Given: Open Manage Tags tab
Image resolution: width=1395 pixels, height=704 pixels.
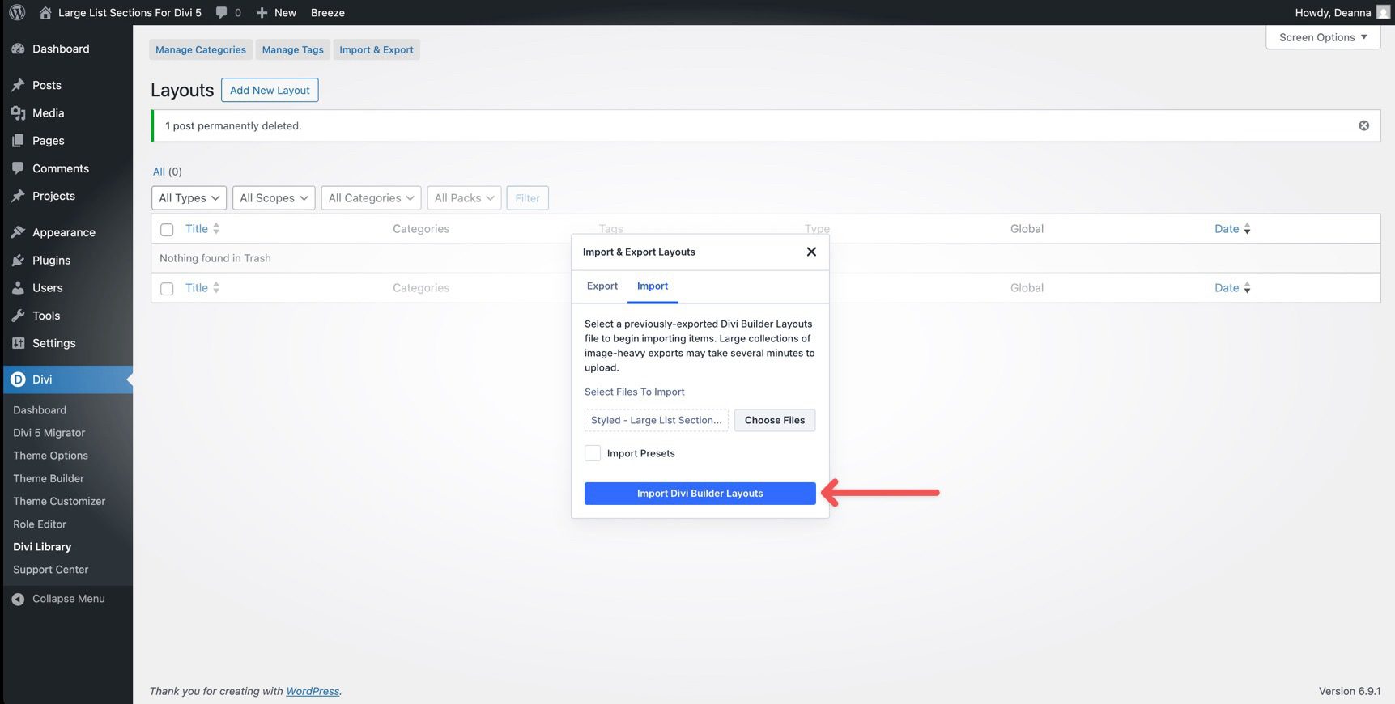Looking at the screenshot, I should [x=293, y=49].
